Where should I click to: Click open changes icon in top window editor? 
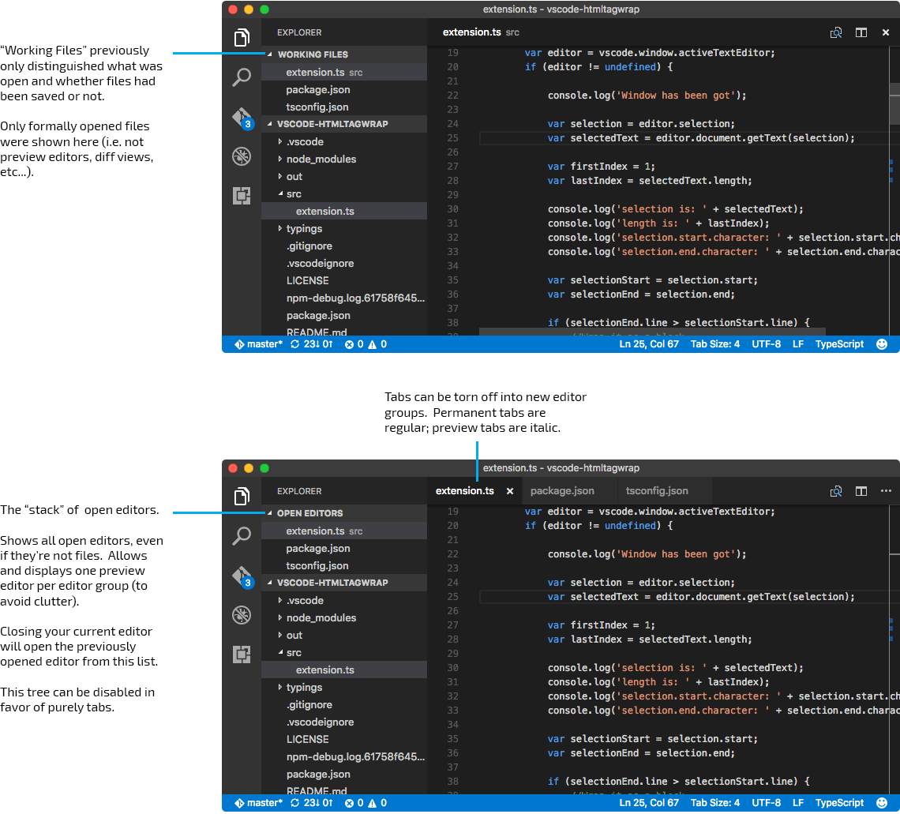tap(836, 32)
